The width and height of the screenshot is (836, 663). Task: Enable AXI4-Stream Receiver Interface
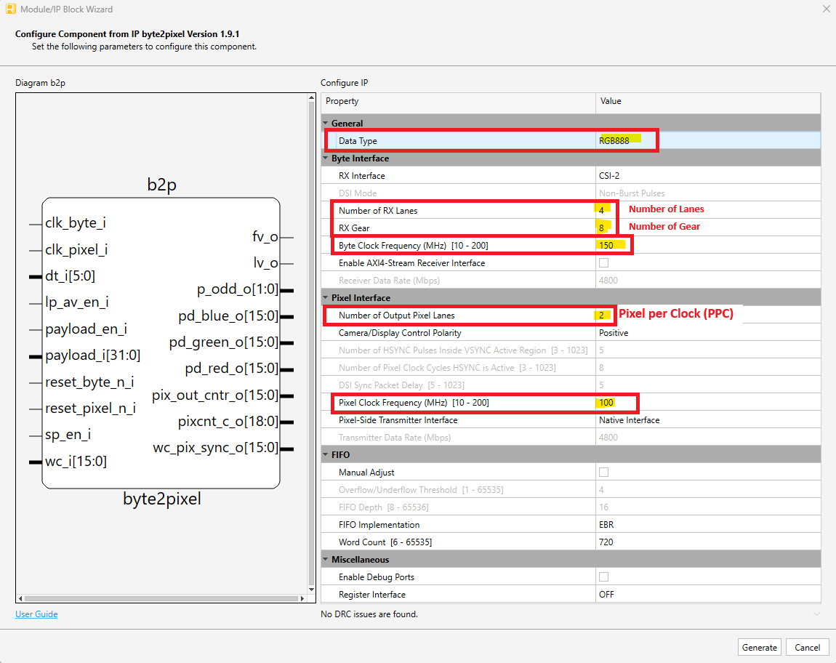604,262
